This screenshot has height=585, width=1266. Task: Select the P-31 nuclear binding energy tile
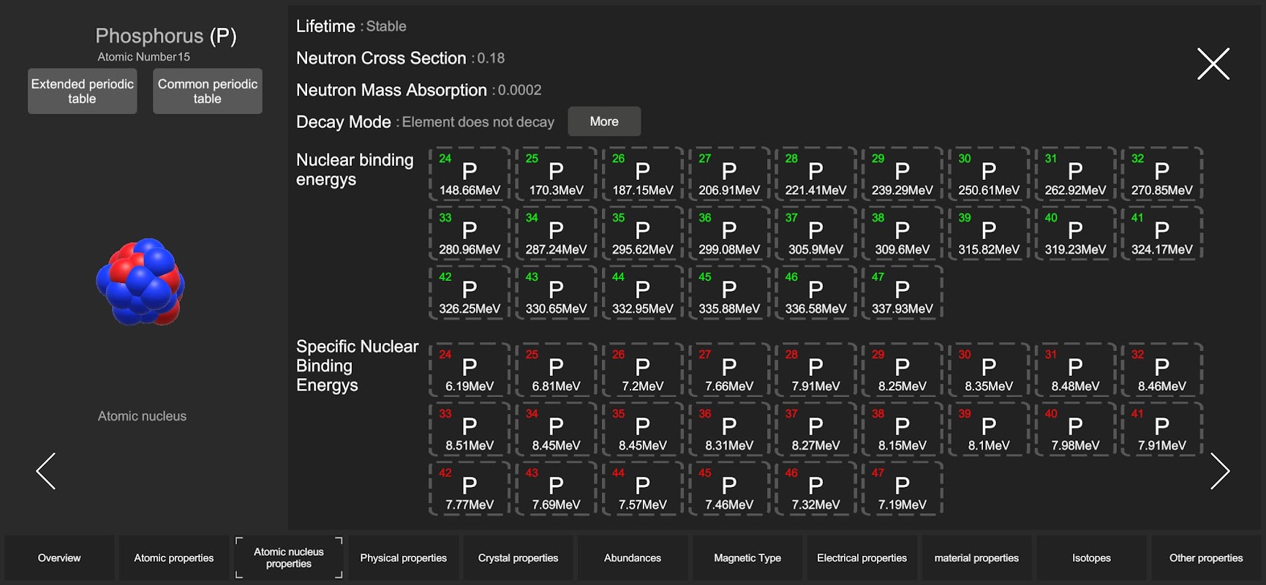click(1074, 174)
